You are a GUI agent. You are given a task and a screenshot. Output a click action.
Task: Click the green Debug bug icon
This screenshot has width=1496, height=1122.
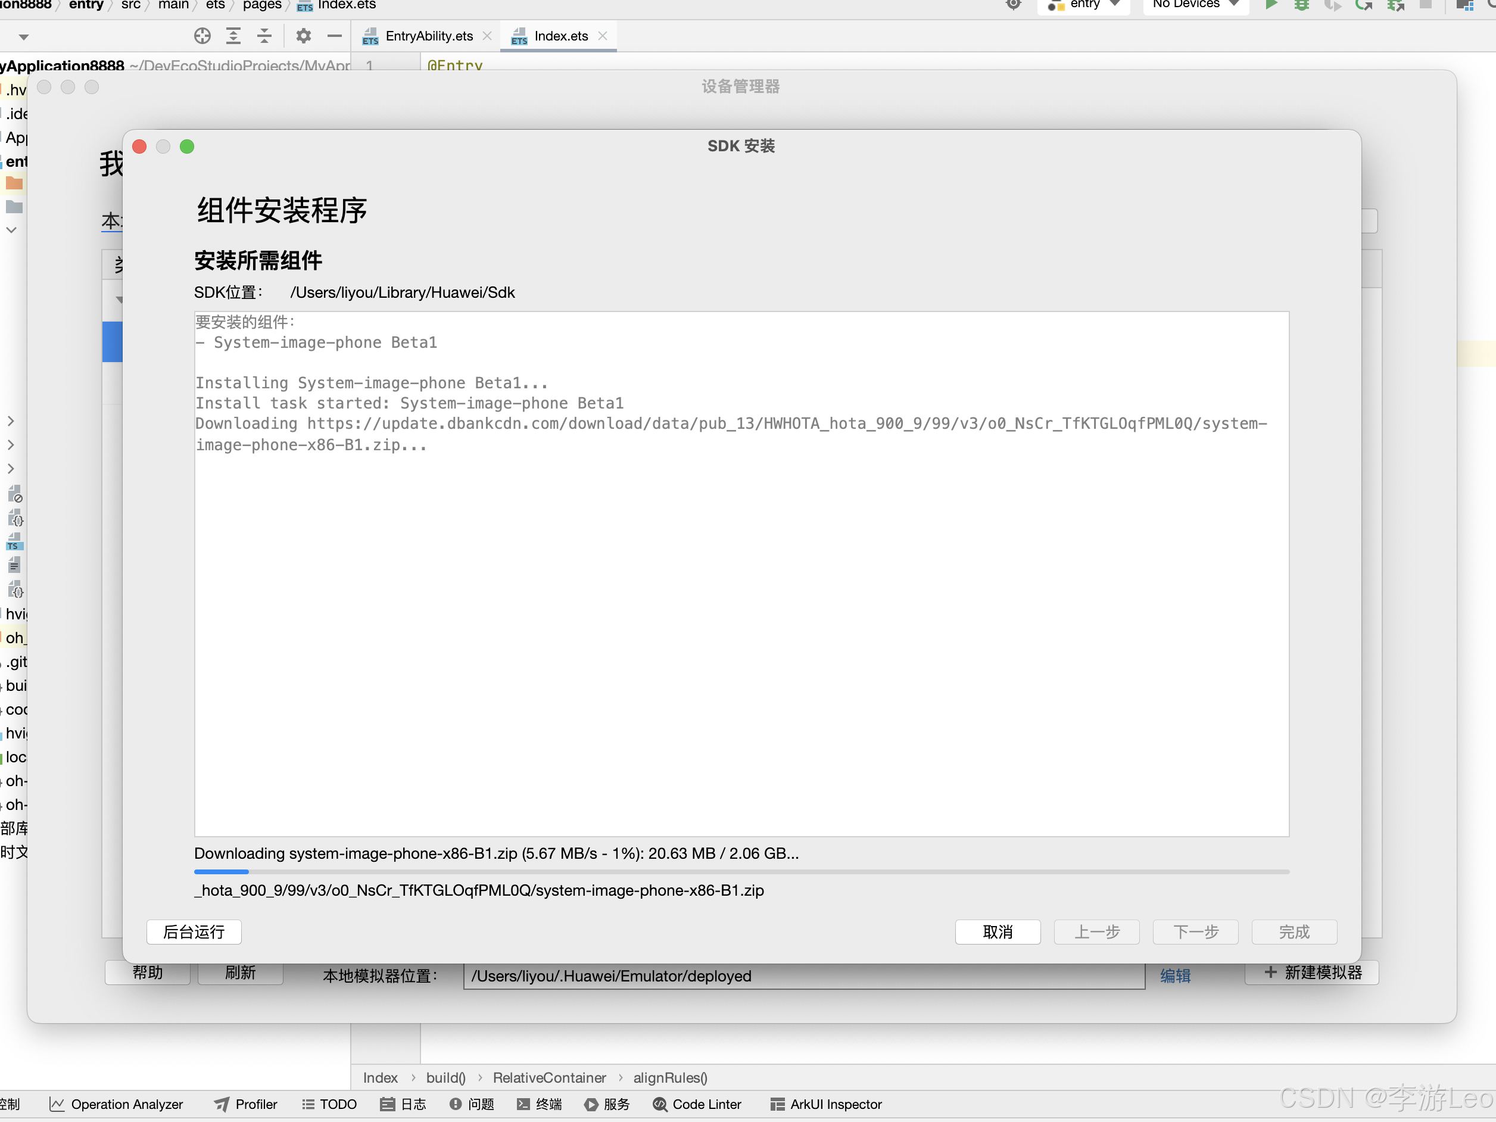1301,5
